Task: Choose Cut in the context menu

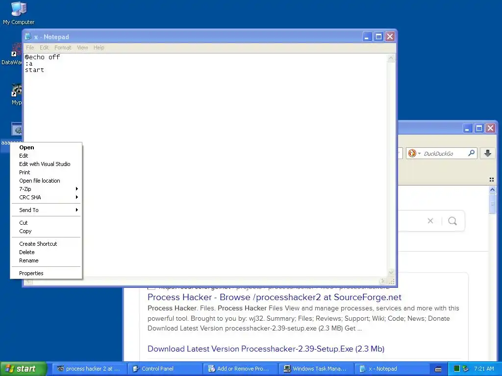Action: pos(46,223)
